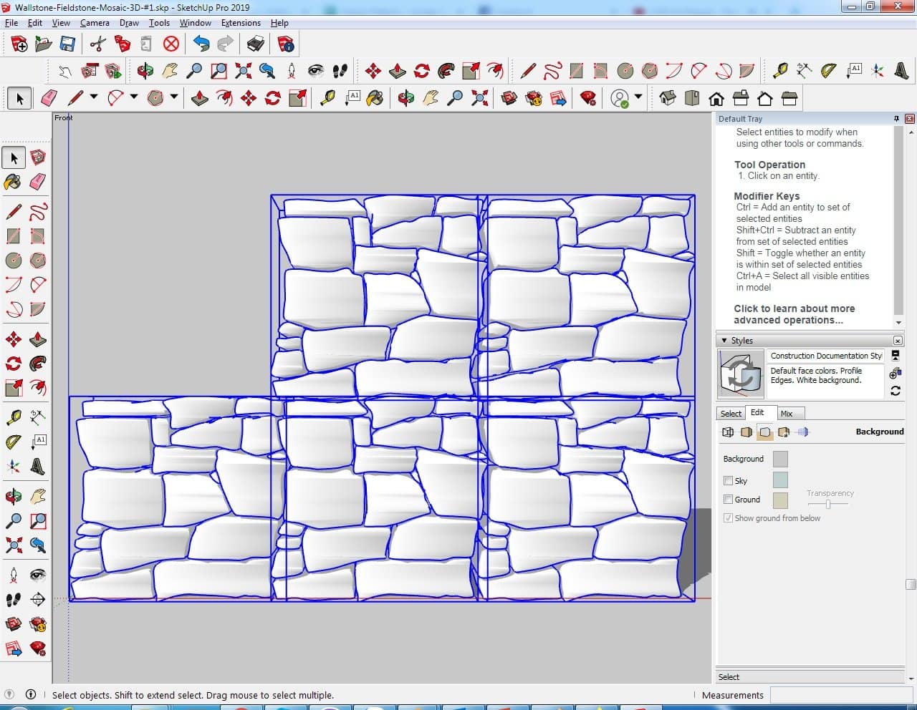The image size is (917, 710).
Task: Click the Undo arrow icon
Action: coord(201,44)
